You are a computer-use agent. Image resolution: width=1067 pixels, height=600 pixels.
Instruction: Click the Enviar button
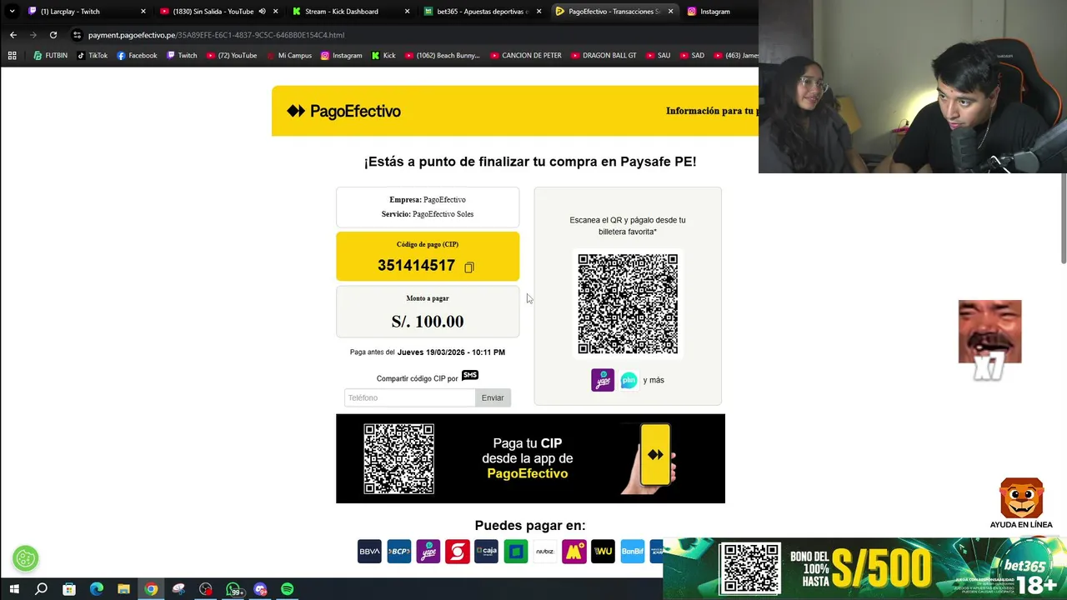coord(493,397)
